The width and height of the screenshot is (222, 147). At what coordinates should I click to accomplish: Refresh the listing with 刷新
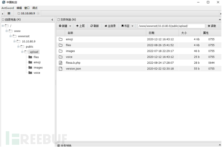click(x=95, y=26)
